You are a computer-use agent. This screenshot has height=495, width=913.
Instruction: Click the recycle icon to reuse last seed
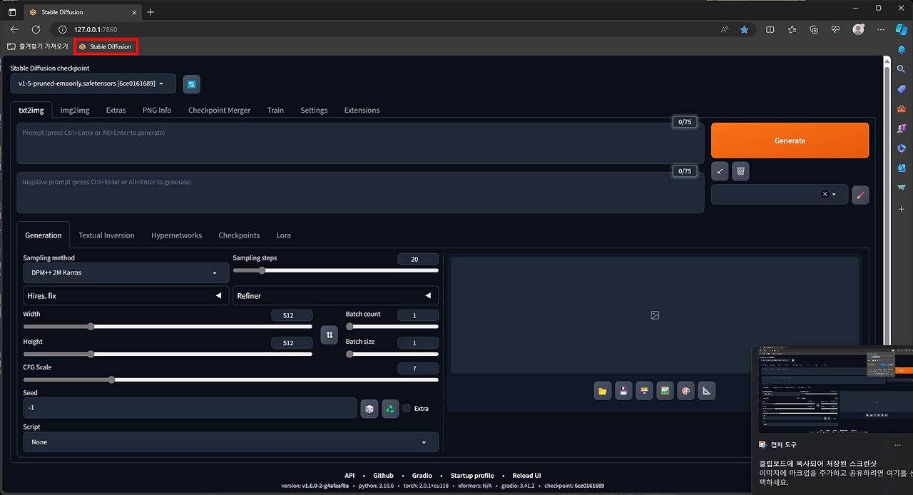point(390,408)
